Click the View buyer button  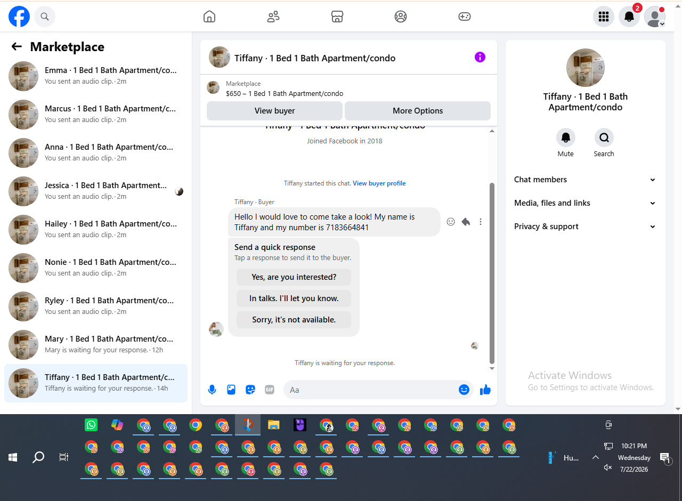pyautogui.click(x=274, y=111)
